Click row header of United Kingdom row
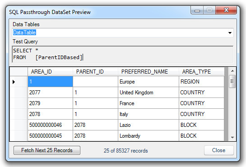This screenshot has height=167, width=246. point(19,93)
